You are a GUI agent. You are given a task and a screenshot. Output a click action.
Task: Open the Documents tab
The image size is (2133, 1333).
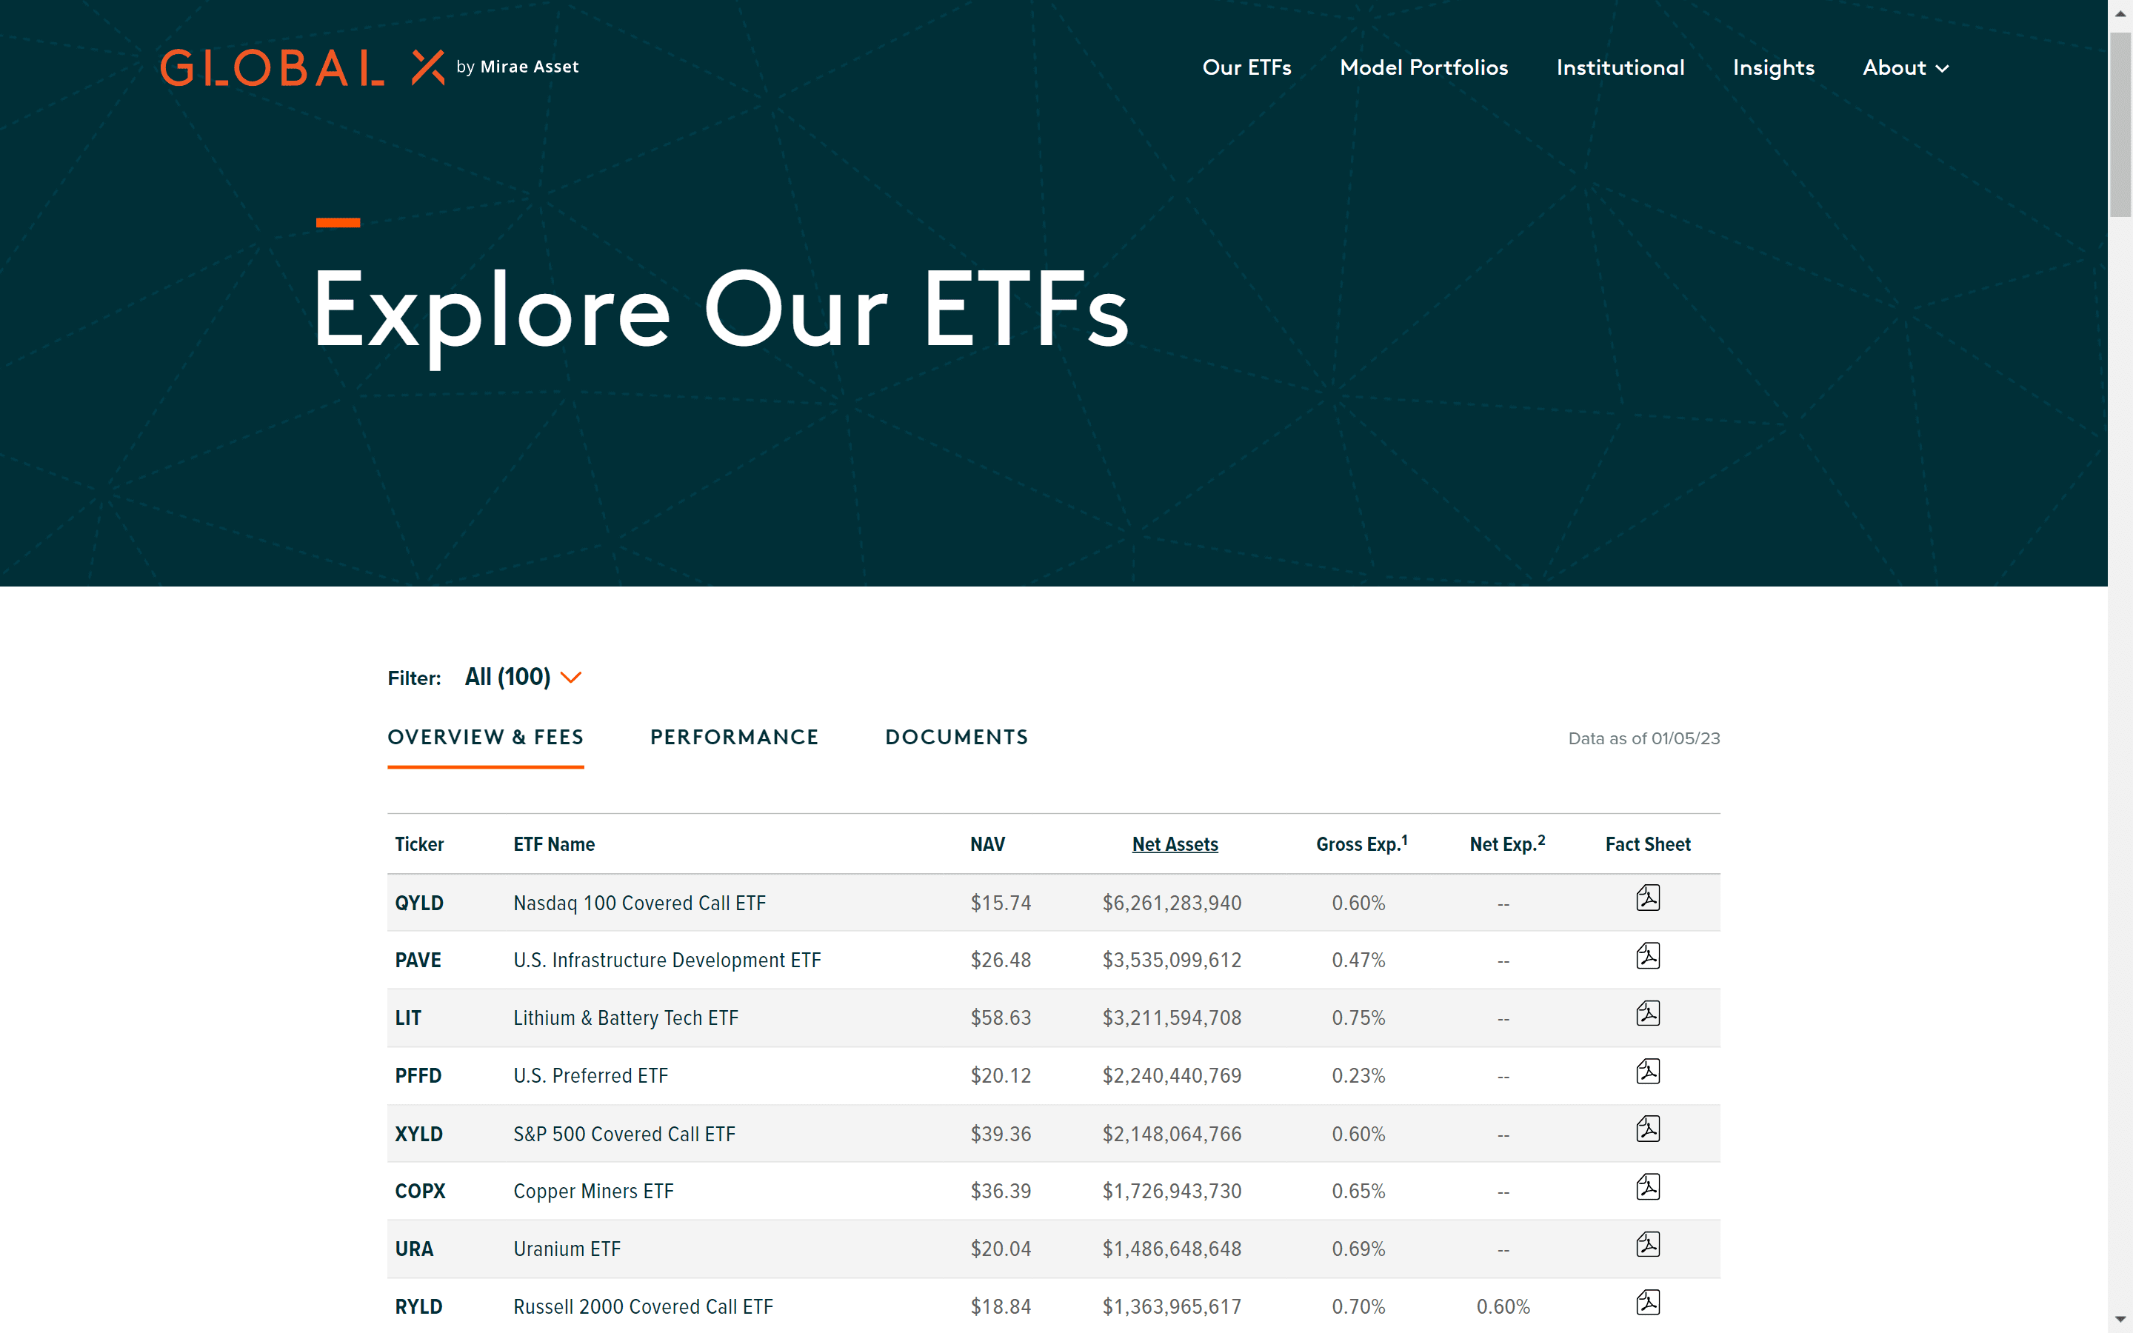(956, 737)
